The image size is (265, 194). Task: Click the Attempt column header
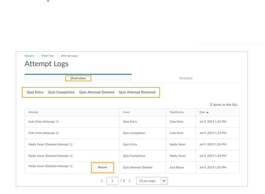tap(33, 112)
